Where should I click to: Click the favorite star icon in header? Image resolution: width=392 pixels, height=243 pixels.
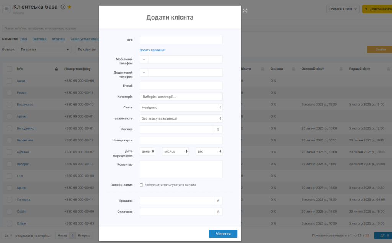[70, 7]
